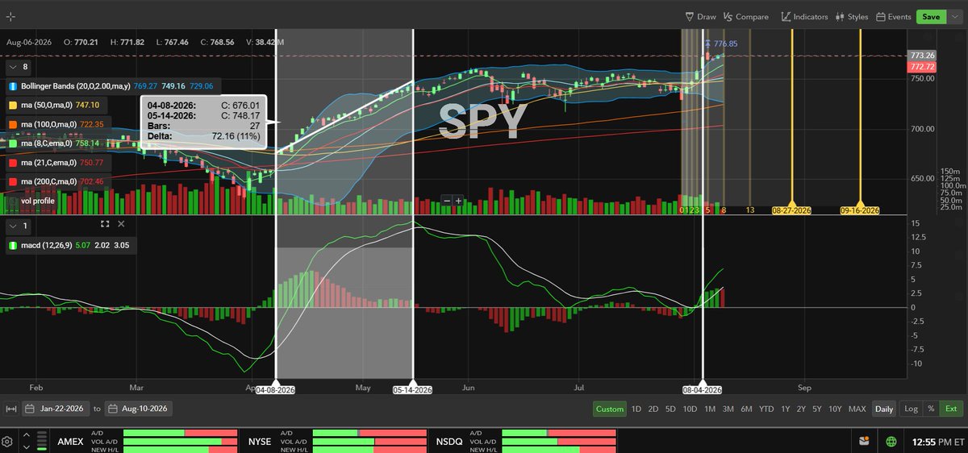Toggle Ext extended hours
This screenshot has width=968, height=453.
pyautogui.click(x=951, y=409)
